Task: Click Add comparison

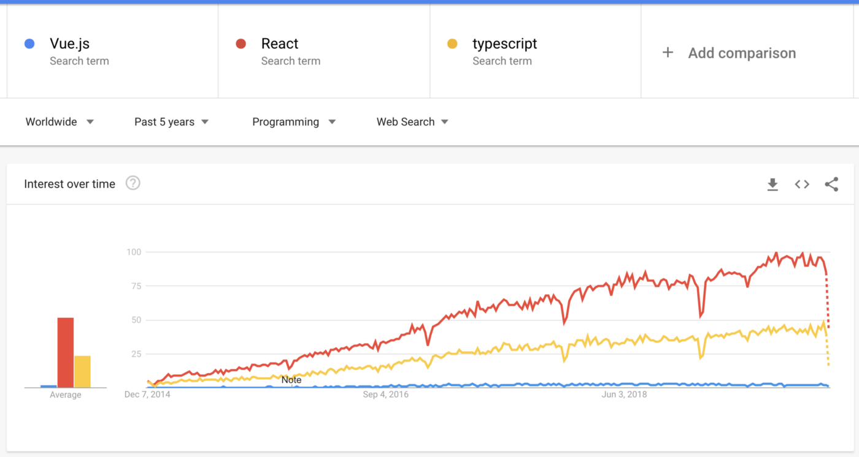Action: click(742, 53)
